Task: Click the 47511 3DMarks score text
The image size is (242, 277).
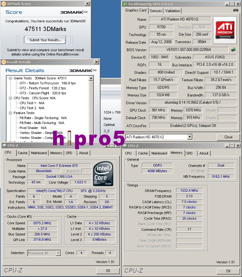Action: click(x=45, y=29)
